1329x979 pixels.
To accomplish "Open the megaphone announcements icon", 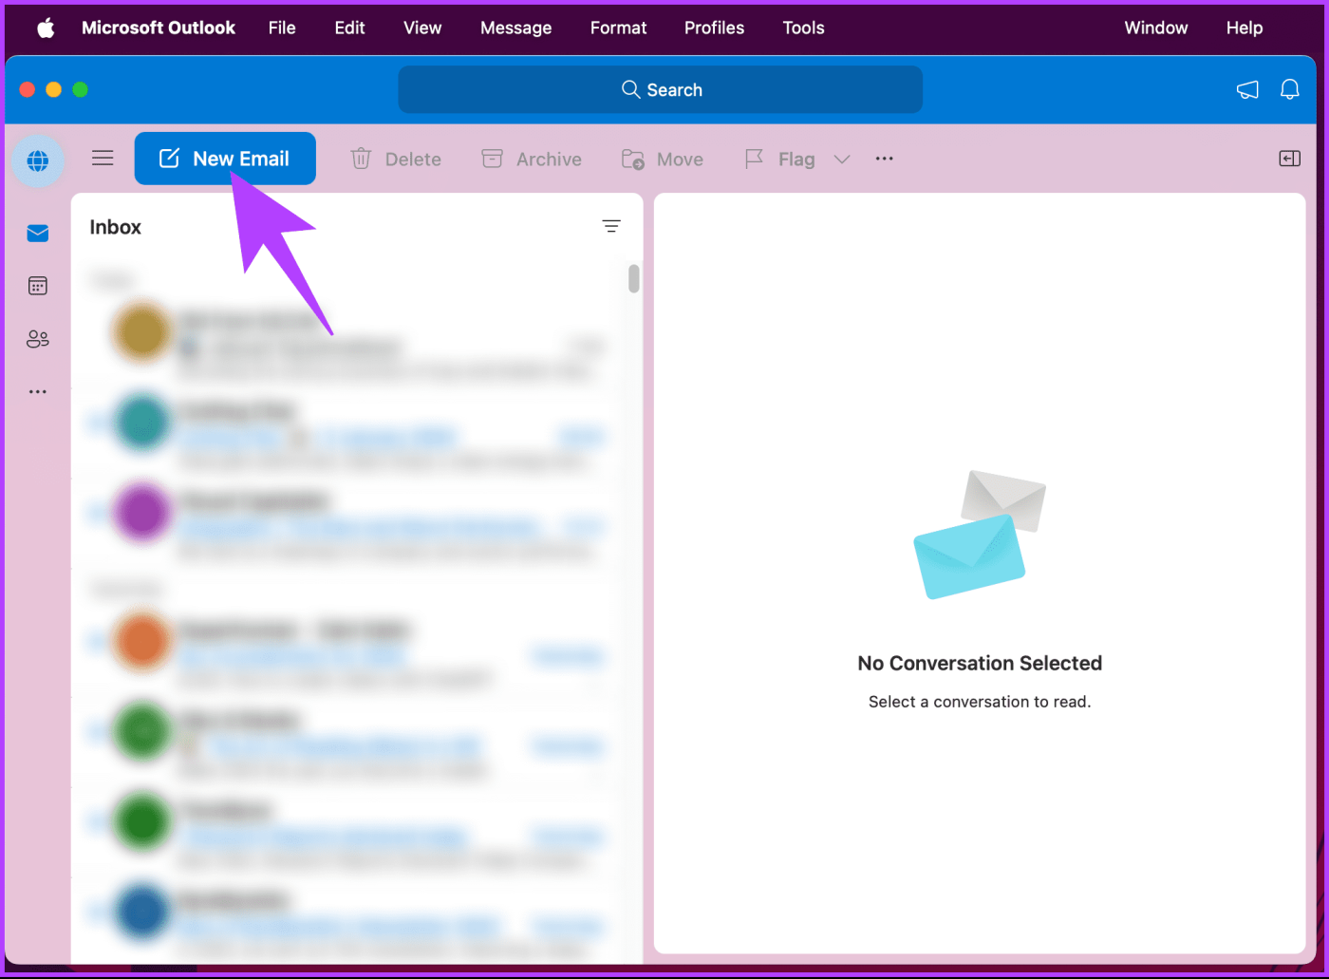I will coord(1247,89).
